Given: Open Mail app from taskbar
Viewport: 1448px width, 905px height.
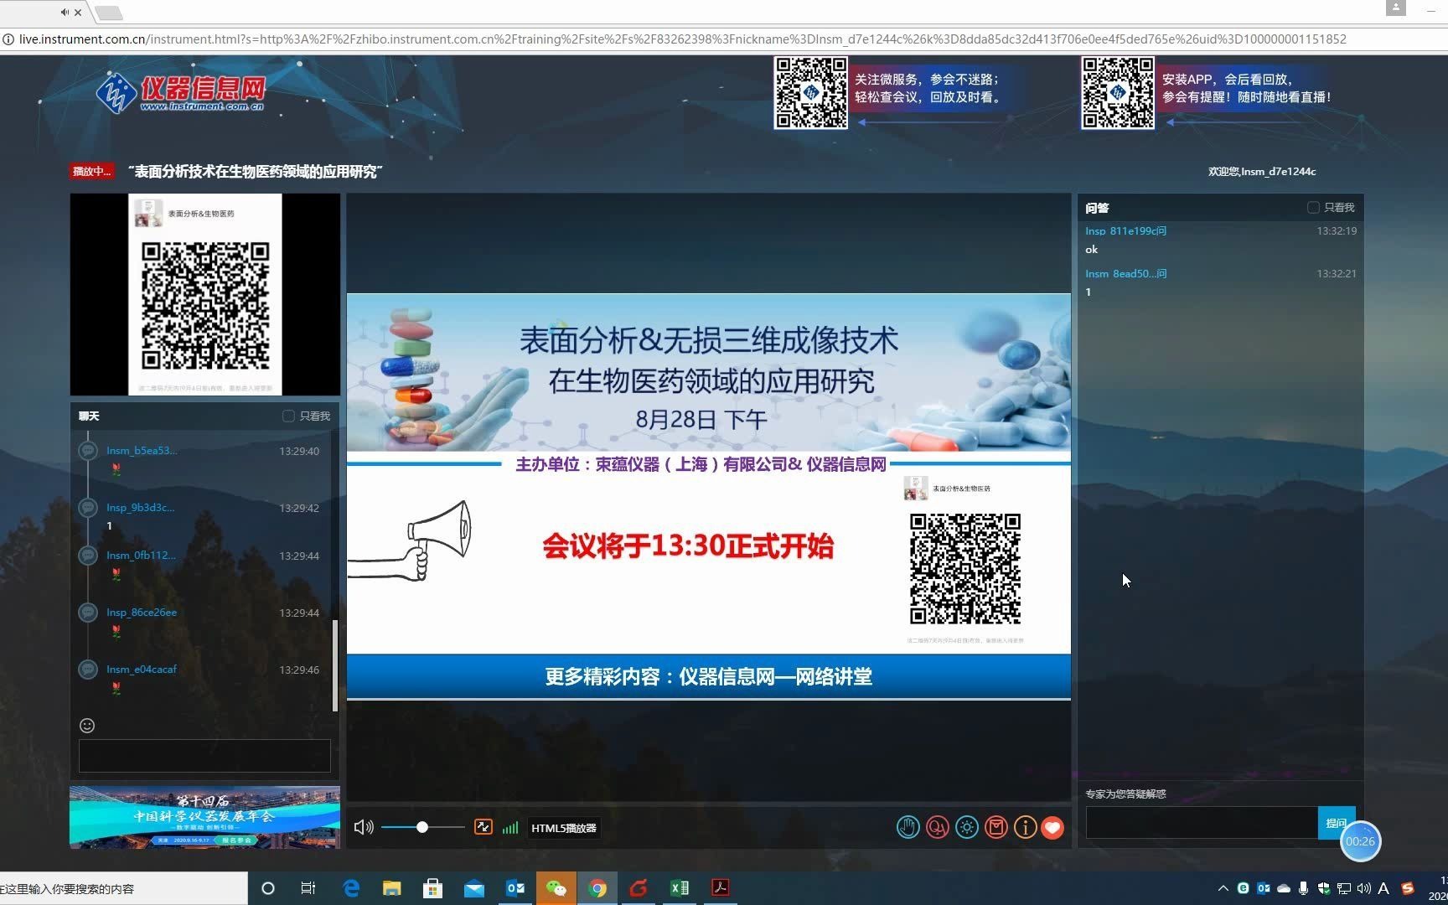Looking at the screenshot, I should (x=474, y=888).
